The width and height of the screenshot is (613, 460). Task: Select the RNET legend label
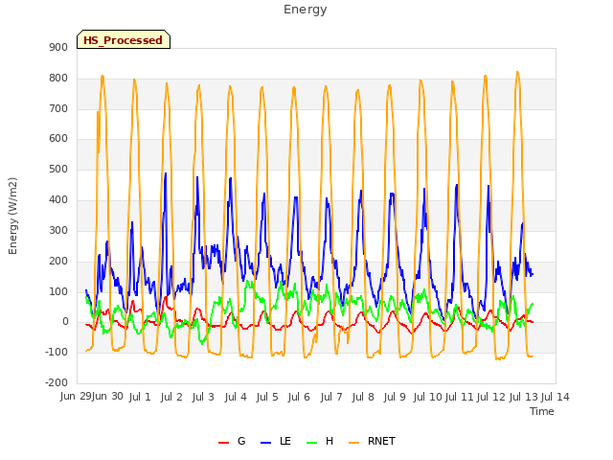(x=381, y=441)
